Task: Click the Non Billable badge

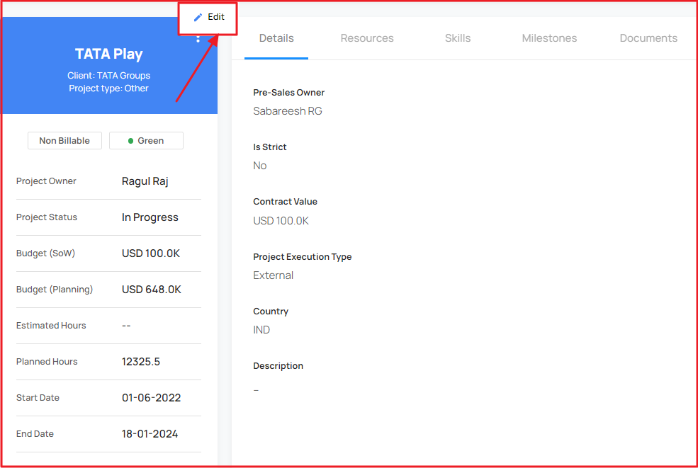Action: 64,141
